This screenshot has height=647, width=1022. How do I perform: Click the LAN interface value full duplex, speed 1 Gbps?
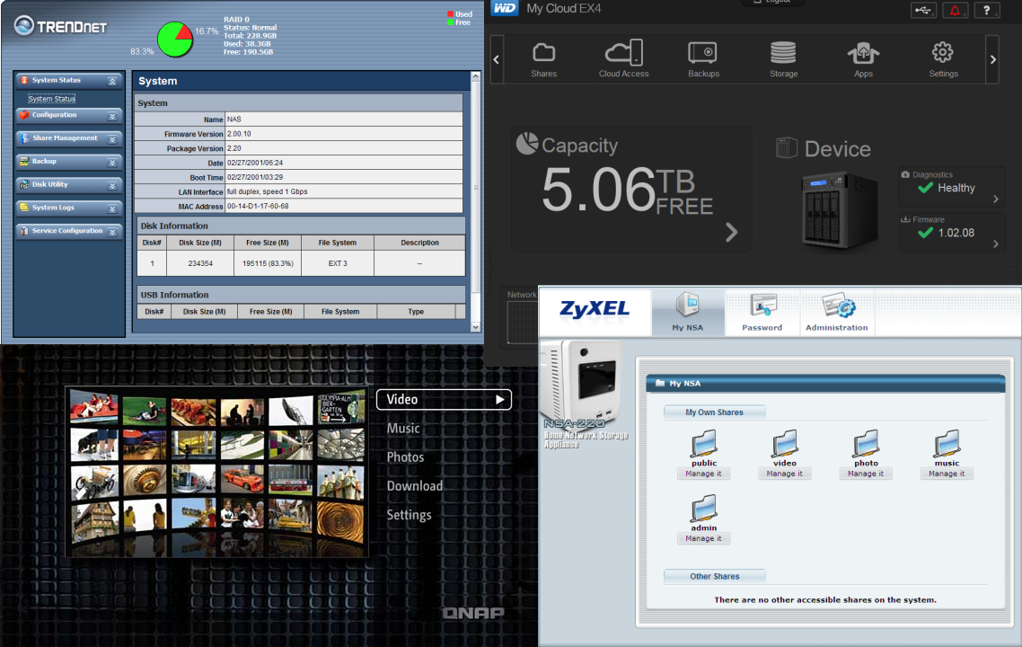[x=268, y=191]
